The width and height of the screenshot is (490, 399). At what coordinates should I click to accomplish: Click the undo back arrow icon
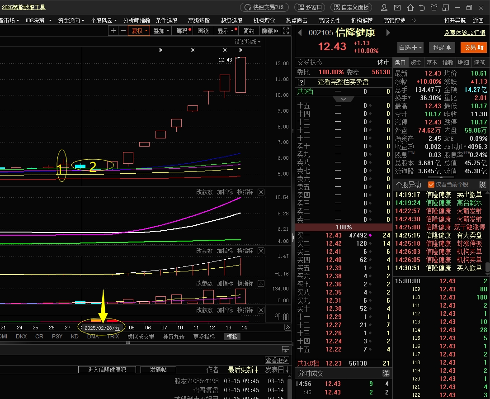coord(422,8)
